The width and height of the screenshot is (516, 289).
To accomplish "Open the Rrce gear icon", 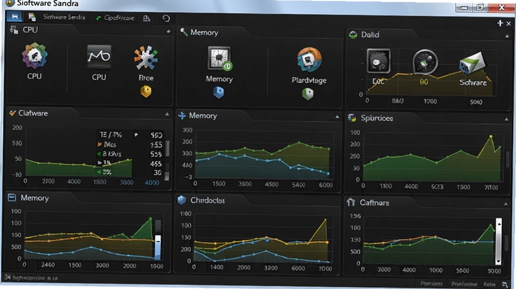I will point(146,58).
